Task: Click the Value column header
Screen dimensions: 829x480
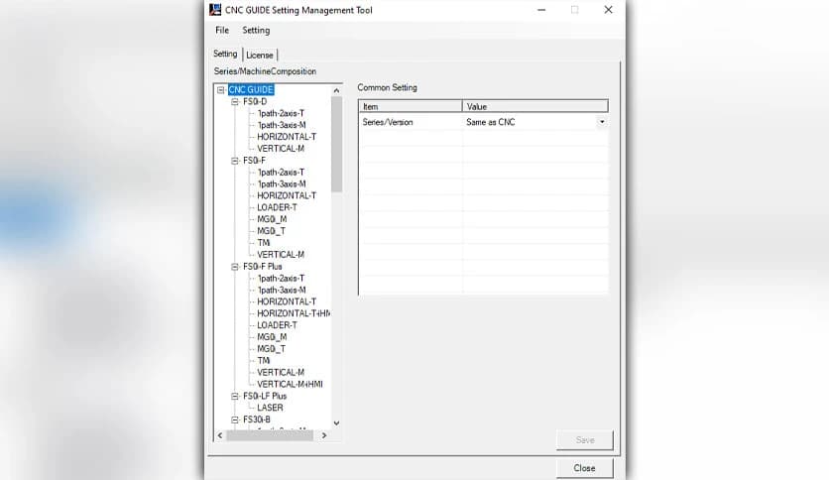Action: (x=535, y=106)
